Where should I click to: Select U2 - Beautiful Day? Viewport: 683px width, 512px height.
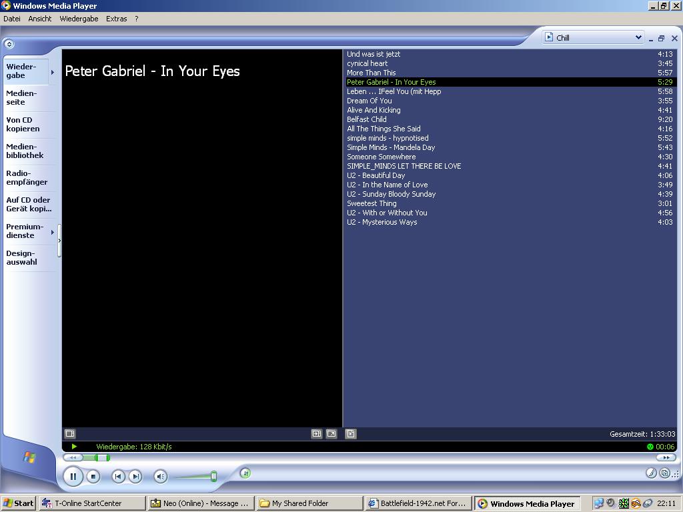(510, 175)
